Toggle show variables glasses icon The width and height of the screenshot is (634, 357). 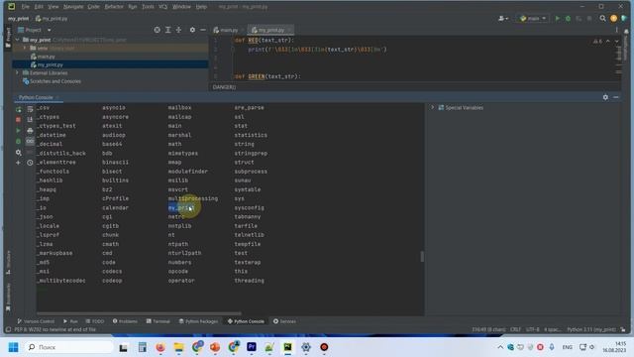[x=30, y=141]
